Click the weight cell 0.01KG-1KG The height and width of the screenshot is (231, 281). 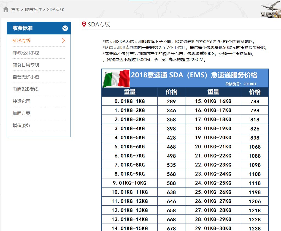(x=130, y=101)
